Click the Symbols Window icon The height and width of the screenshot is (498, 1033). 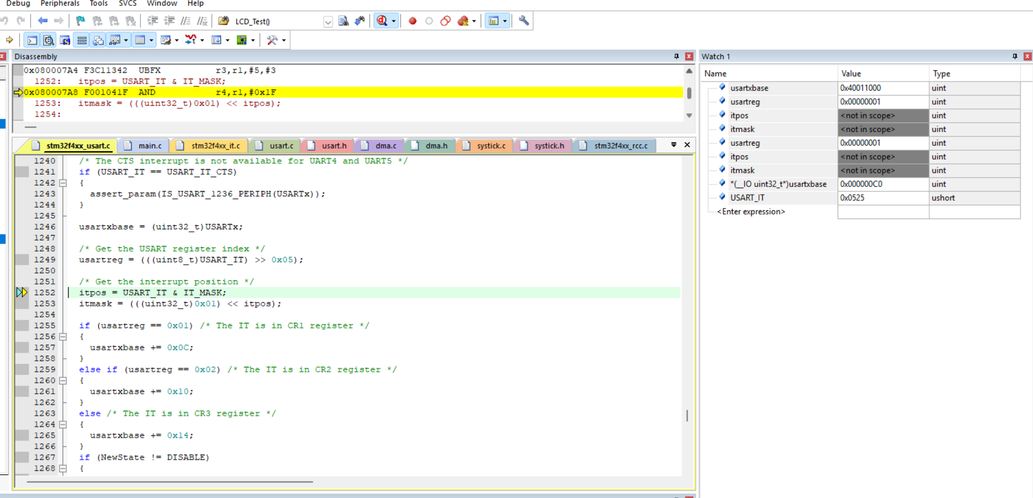click(x=65, y=40)
